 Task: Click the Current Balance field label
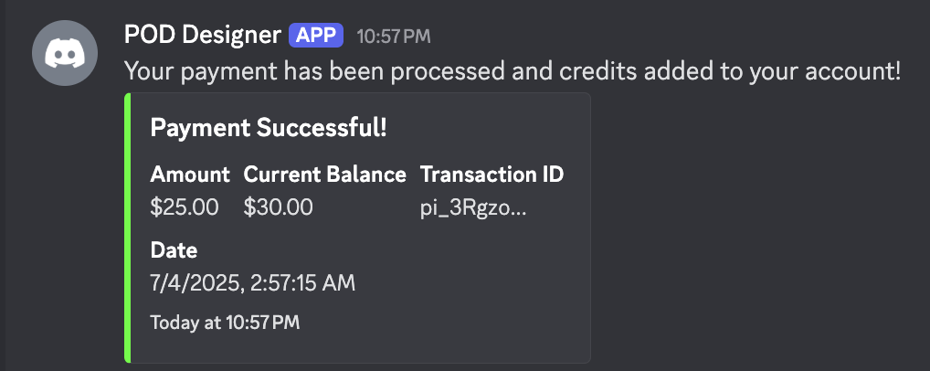324,175
